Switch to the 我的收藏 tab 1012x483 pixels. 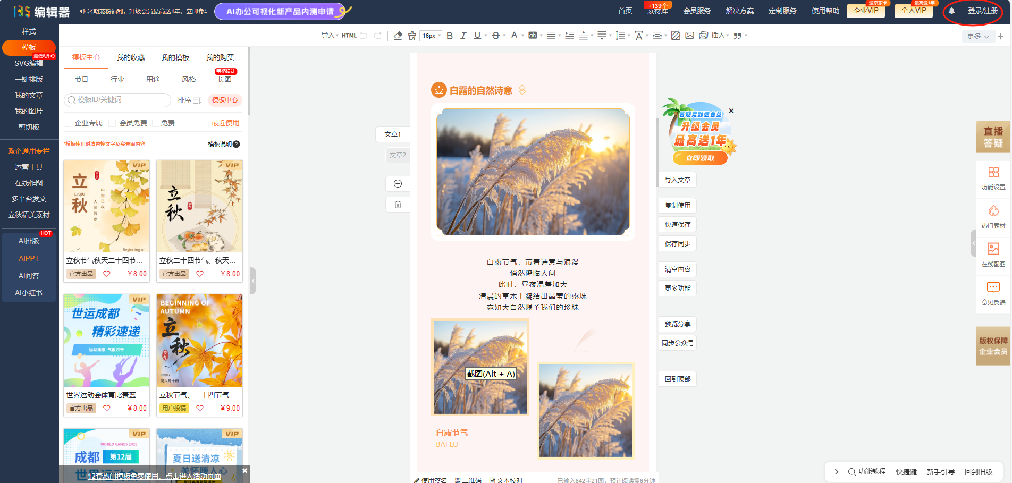(x=130, y=57)
